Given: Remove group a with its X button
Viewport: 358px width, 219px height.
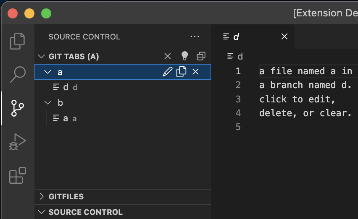Looking at the screenshot, I should point(195,72).
